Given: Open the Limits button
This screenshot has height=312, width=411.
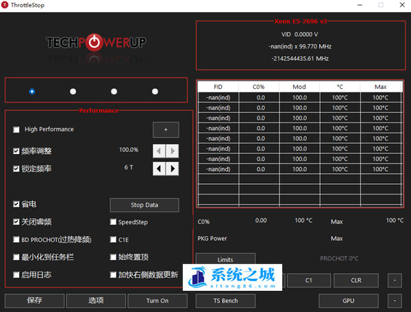Looking at the screenshot, I should (x=225, y=259).
